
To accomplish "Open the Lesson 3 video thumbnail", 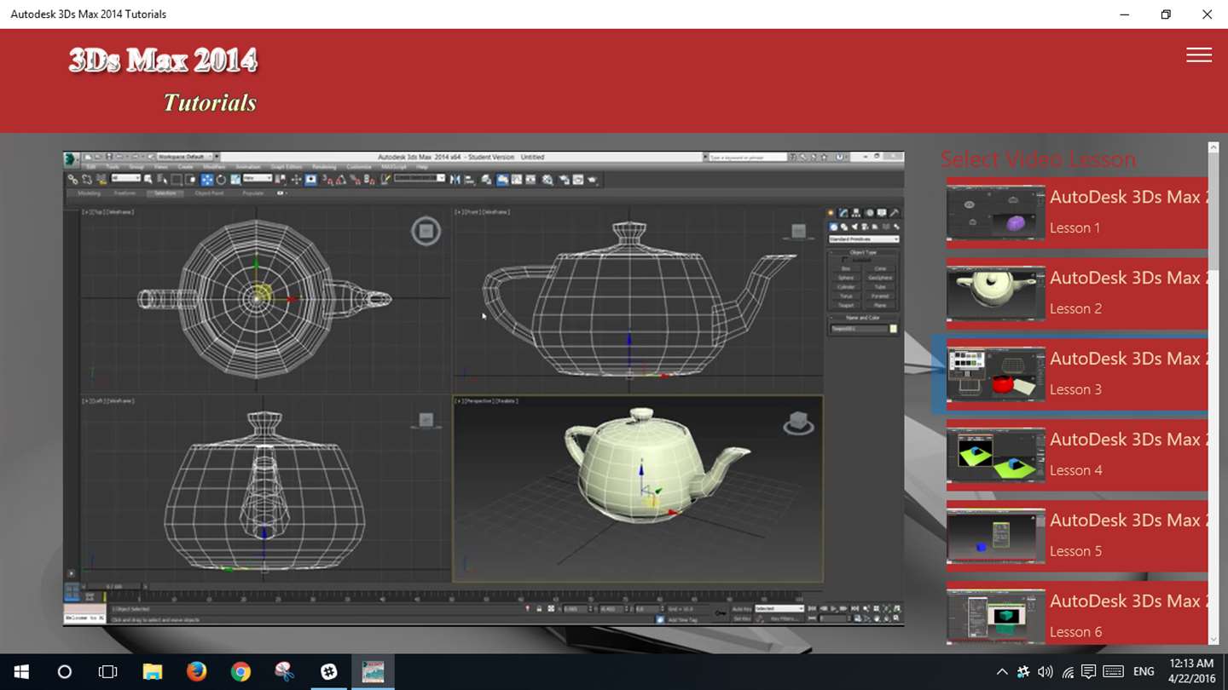I will pyautogui.click(x=995, y=374).
